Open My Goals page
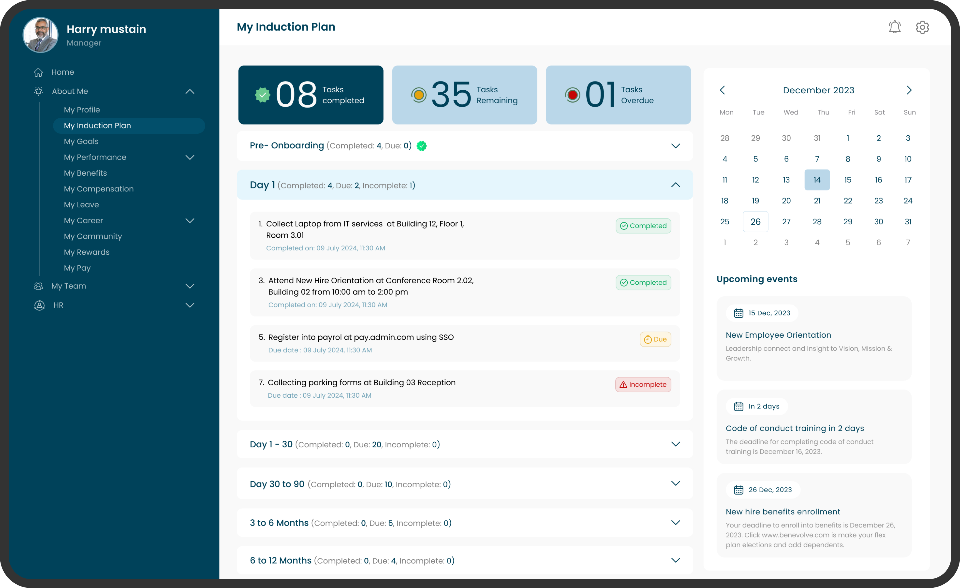 pos(81,141)
